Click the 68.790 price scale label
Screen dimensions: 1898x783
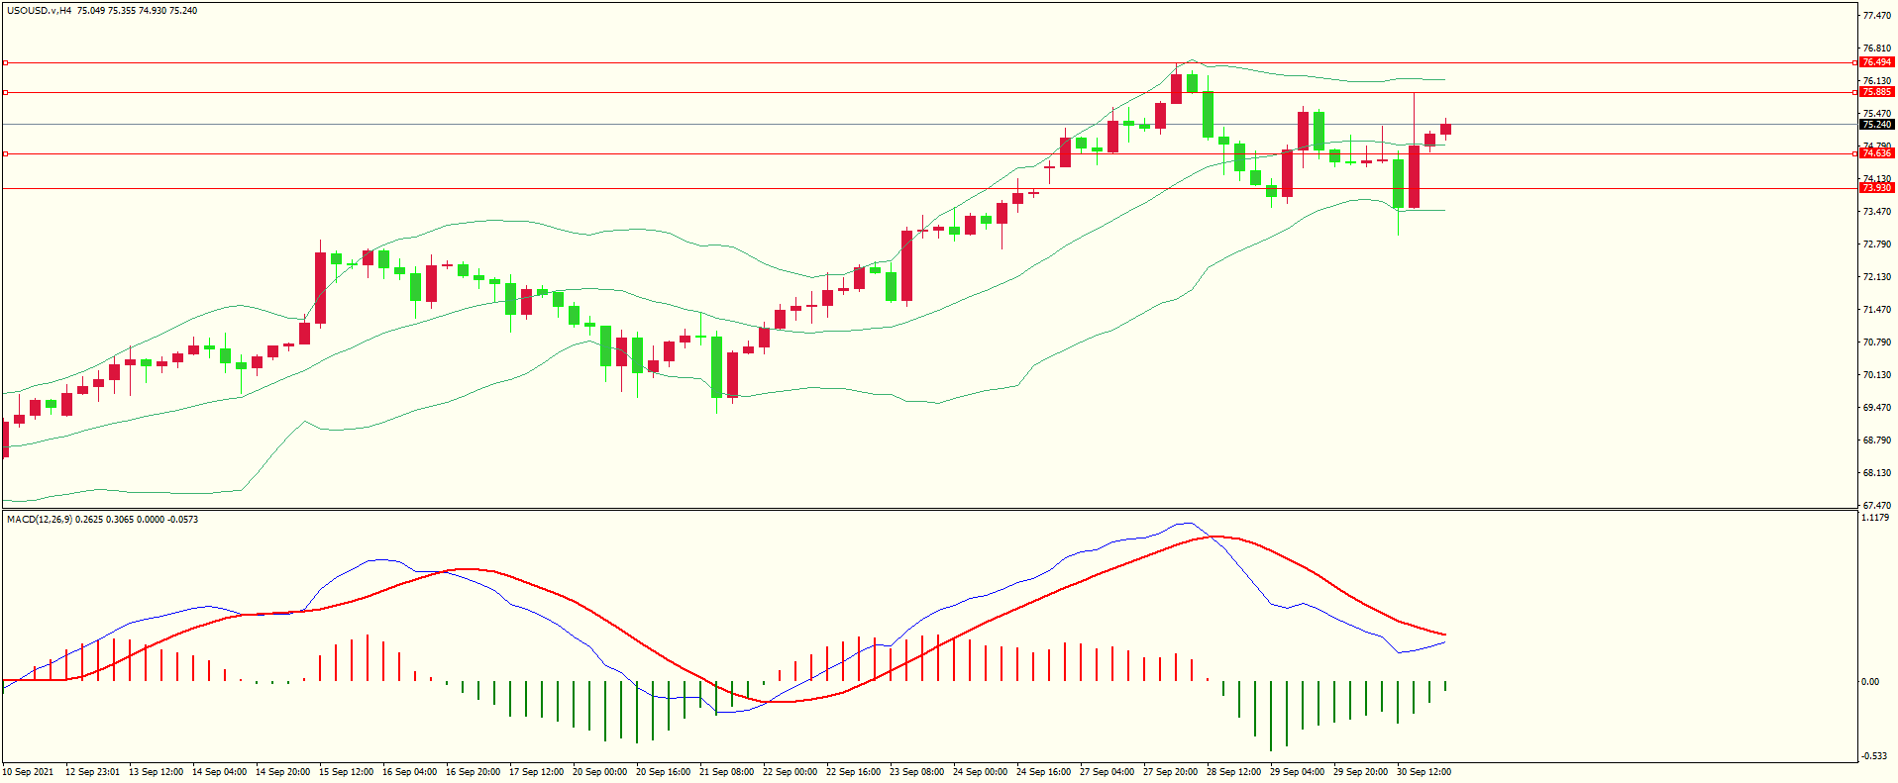click(1877, 440)
